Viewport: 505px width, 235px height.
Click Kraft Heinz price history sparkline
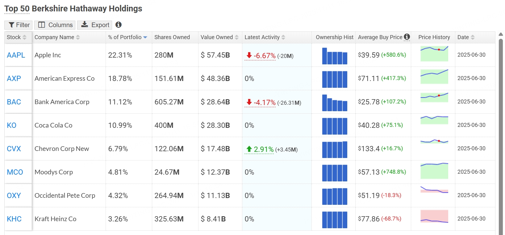434,216
